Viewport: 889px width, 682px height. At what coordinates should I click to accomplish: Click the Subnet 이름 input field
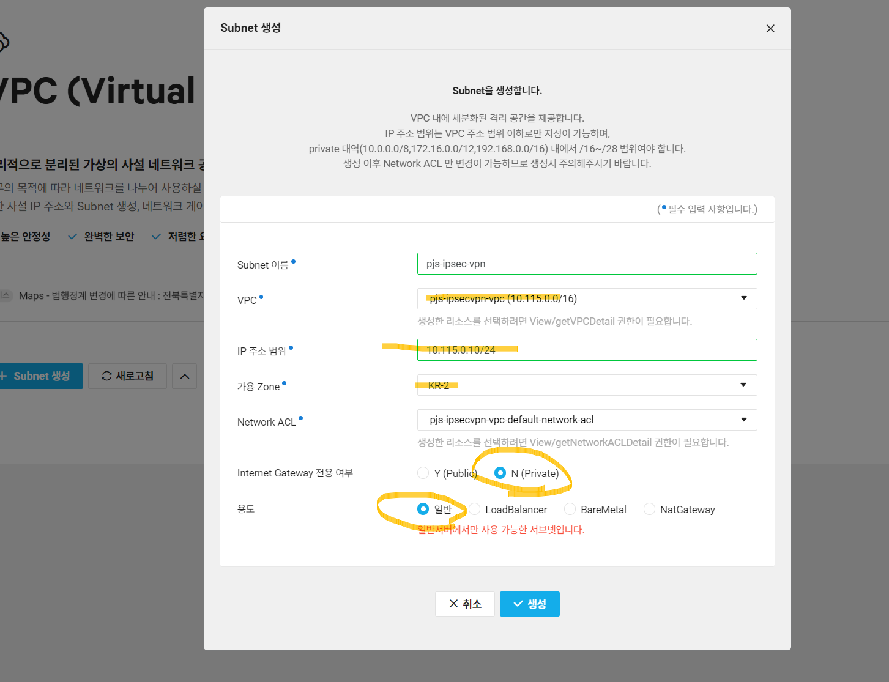pos(587,264)
